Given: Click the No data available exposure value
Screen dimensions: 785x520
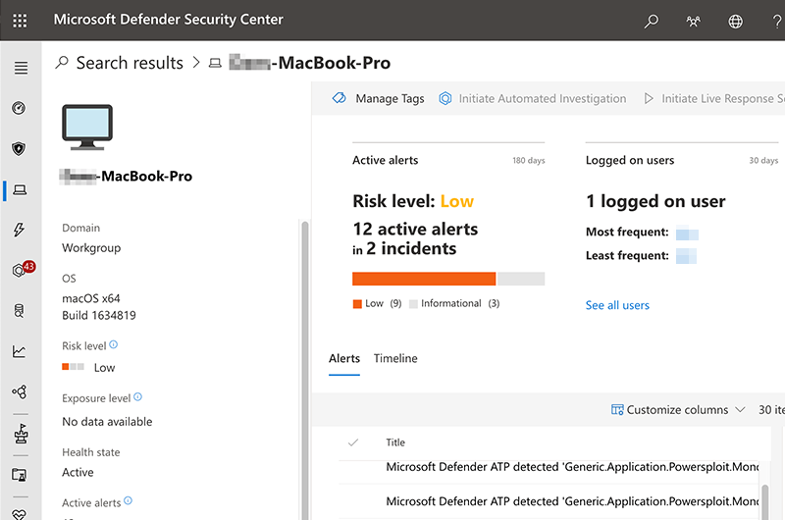Looking at the screenshot, I should pos(107,422).
